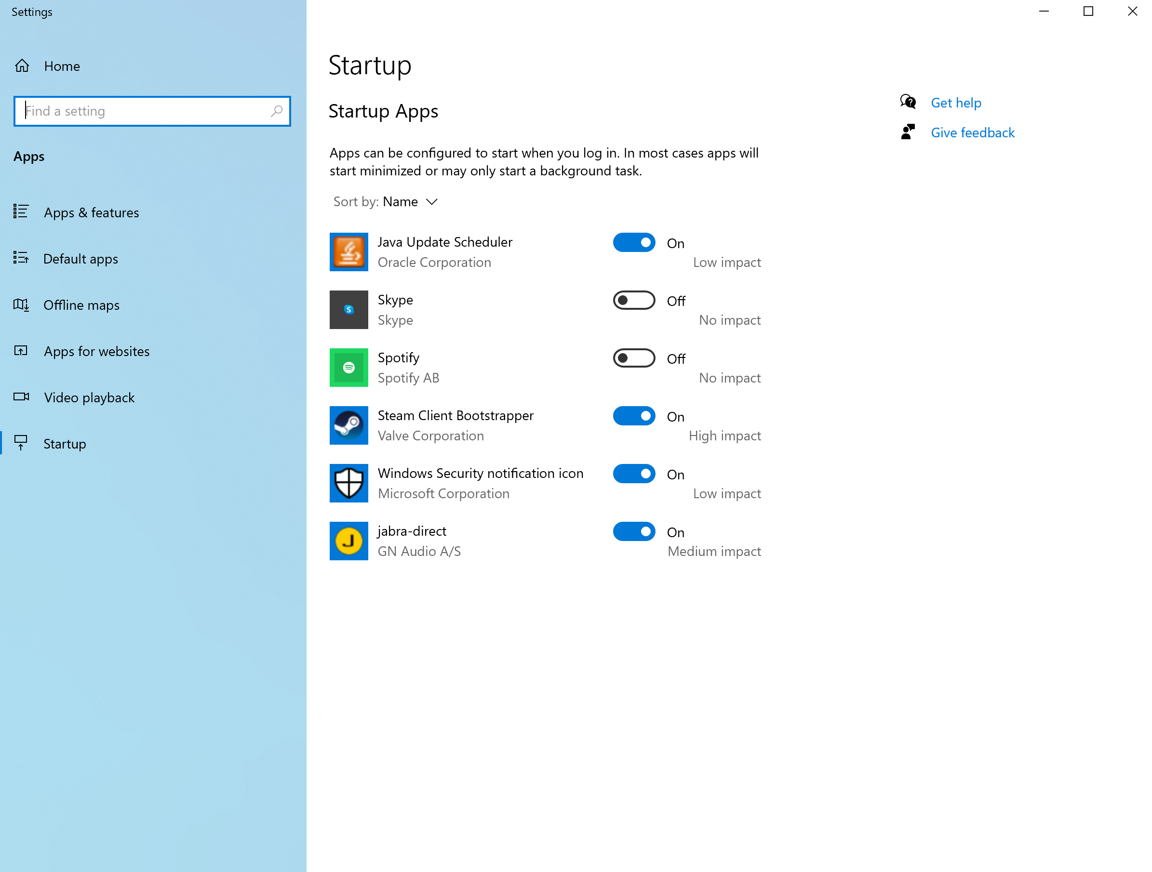1152x872 pixels.
Task: Click the Find a setting search field
Action: 146,111
